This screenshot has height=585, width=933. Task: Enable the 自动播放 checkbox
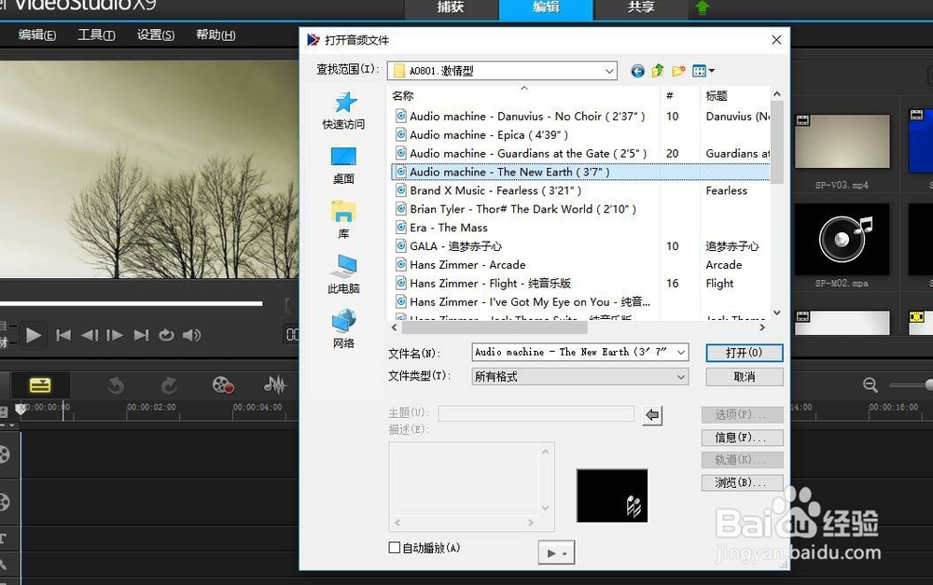(x=395, y=548)
